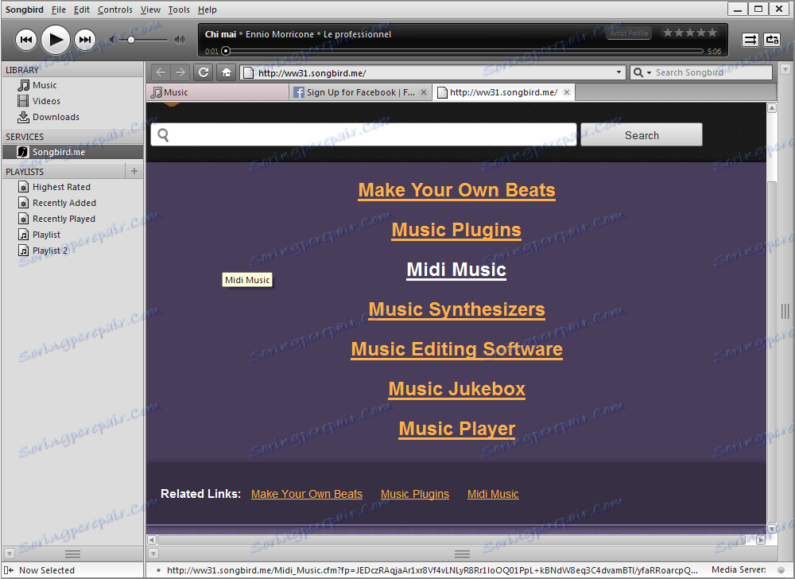Viewport: 795px width, 579px height.
Task: Collapse the sidebar bottom pane arrow
Action: 9,554
